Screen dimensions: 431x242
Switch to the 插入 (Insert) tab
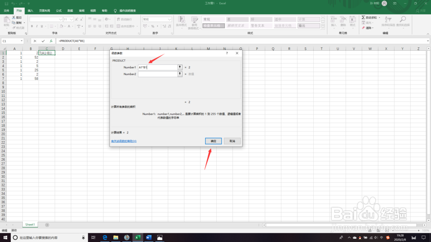(x=31, y=11)
